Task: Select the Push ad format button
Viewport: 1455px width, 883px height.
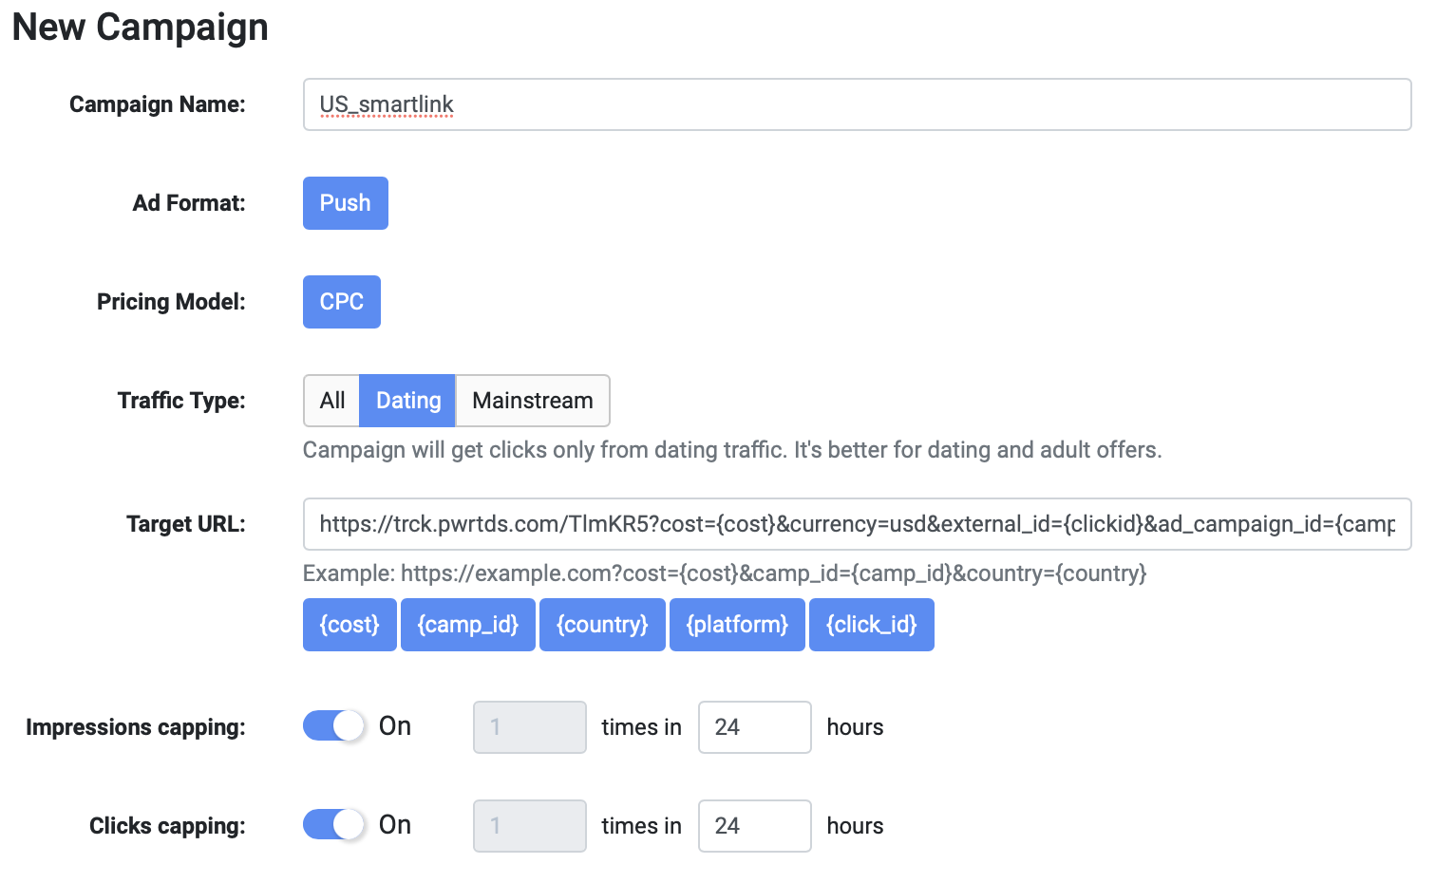Action: coord(345,203)
